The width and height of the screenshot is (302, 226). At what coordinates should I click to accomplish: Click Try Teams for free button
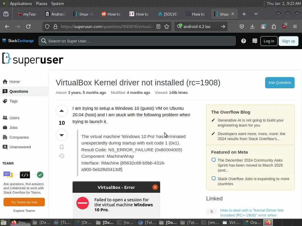(x=24, y=202)
